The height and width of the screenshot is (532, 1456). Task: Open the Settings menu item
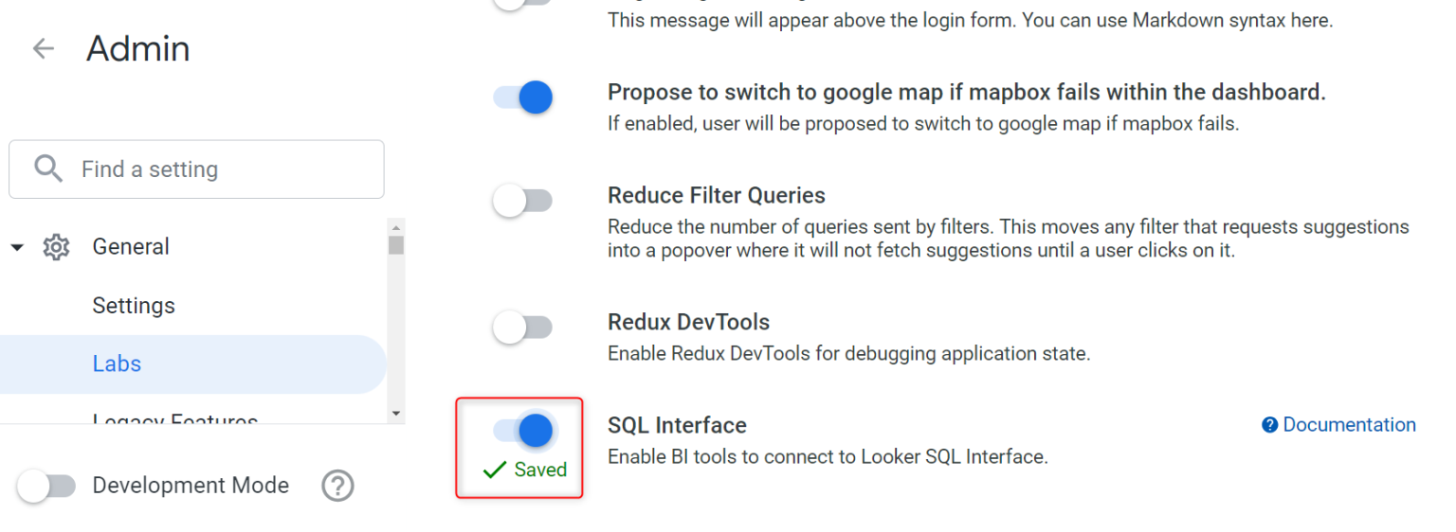coord(134,306)
